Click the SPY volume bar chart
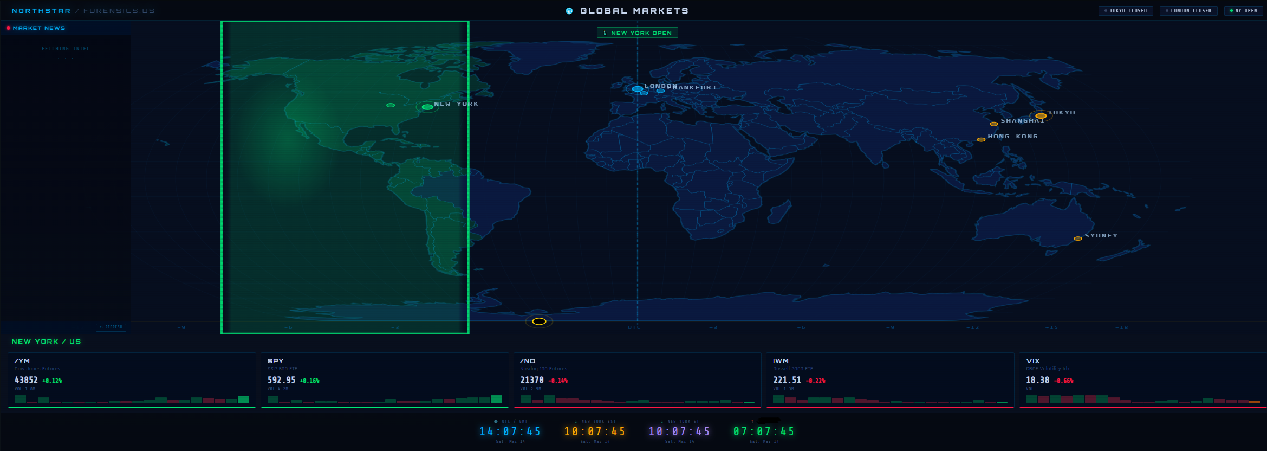1267x451 pixels. point(385,400)
